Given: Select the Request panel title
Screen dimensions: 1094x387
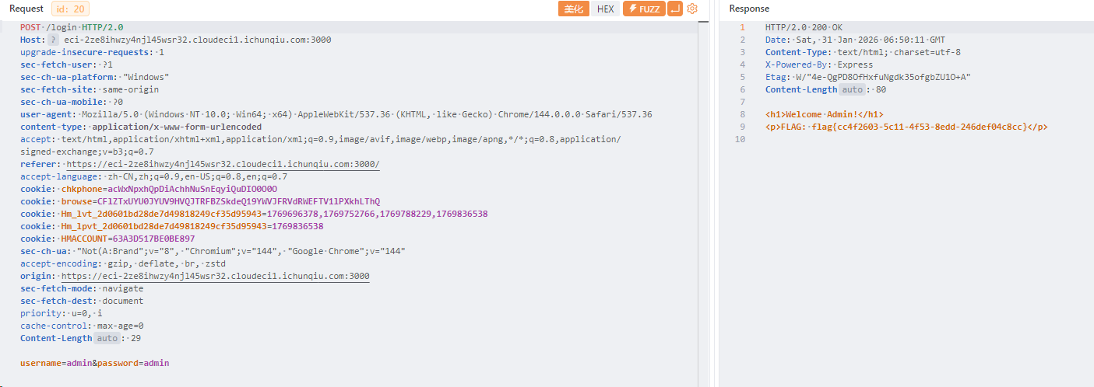Looking at the screenshot, I should [26, 9].
